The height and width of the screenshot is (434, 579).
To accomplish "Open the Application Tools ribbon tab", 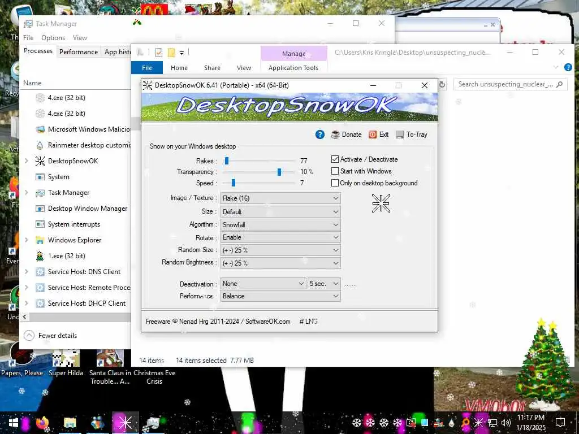I will (x=293, y=68).
